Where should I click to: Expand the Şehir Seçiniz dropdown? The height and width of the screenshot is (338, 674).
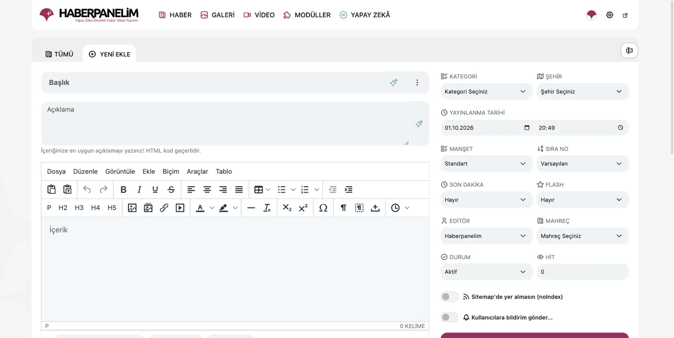582,92
